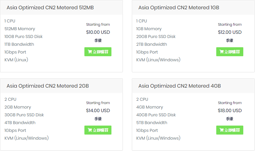Image resolution: width=255 pixels, height=151 pixels.
Task: Select the Asia Optimized CN2 Metered 512MB heading
Action: coord(50,8)
